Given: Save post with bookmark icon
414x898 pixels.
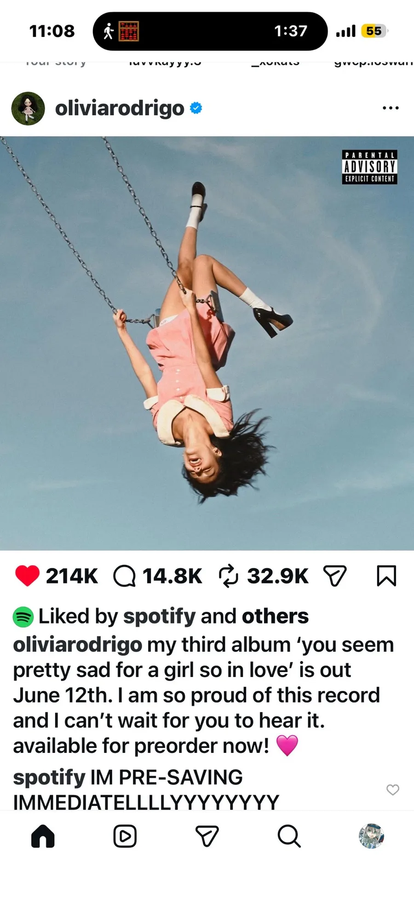Looking at the screenshot, I should [x=386, y=576].
